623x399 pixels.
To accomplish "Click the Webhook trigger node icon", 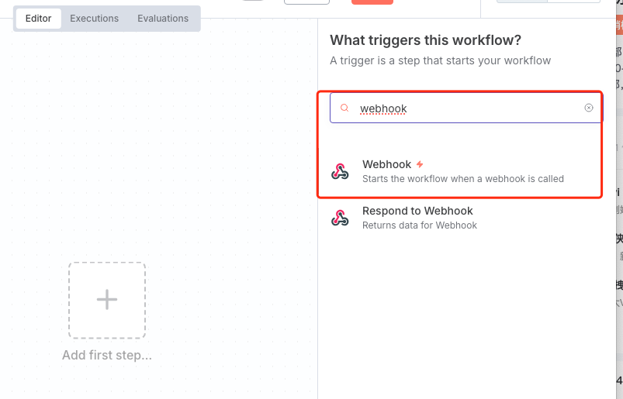I will coord(340,171).
